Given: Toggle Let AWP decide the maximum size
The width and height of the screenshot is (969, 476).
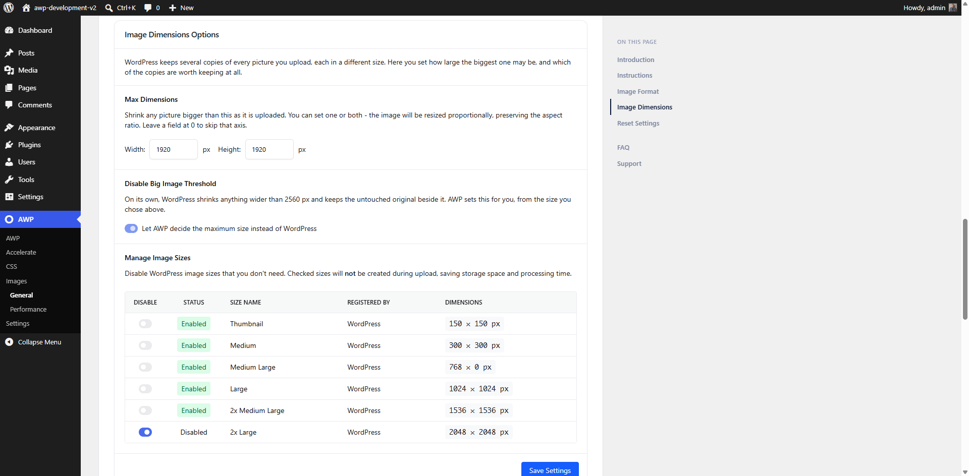Looking at the screenshot, I should click(131, 228).
